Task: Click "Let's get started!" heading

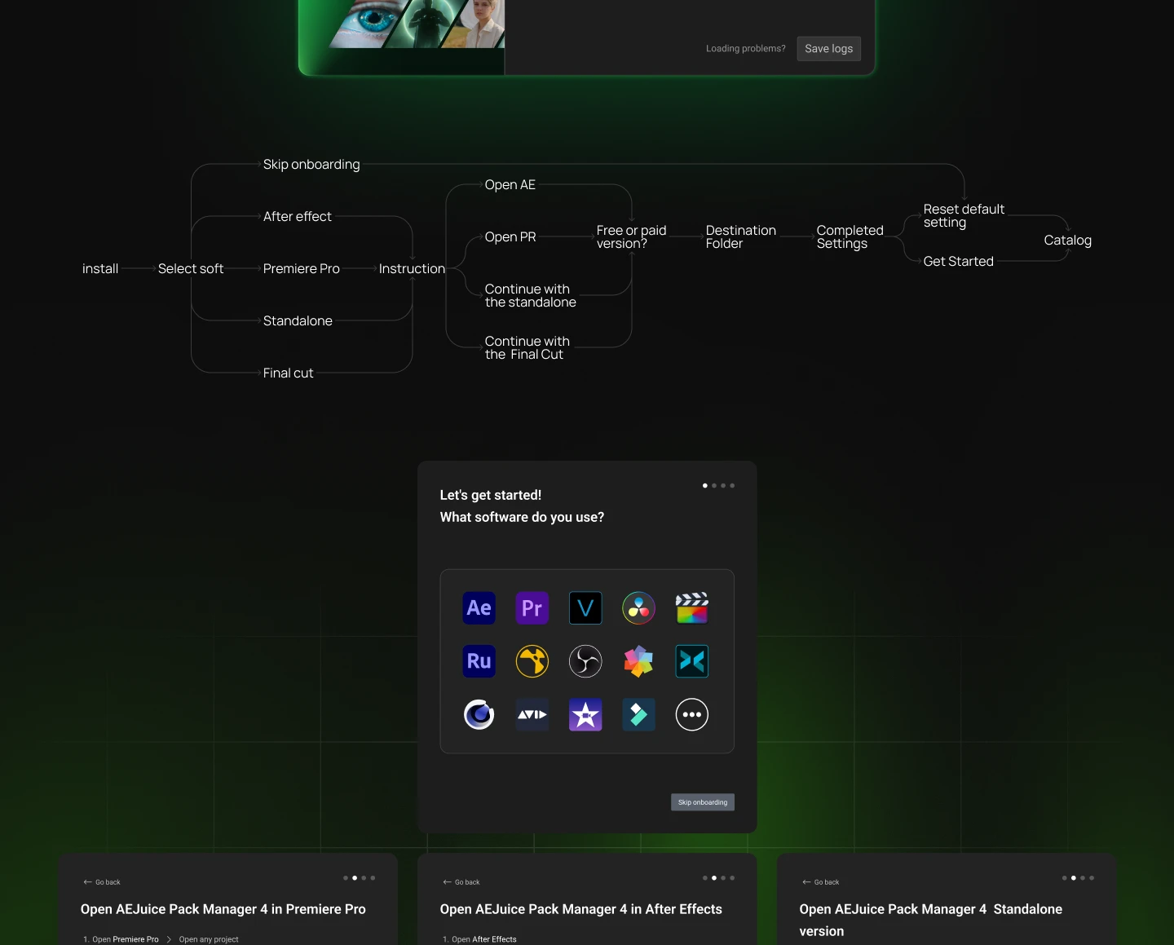Action: 491,496
